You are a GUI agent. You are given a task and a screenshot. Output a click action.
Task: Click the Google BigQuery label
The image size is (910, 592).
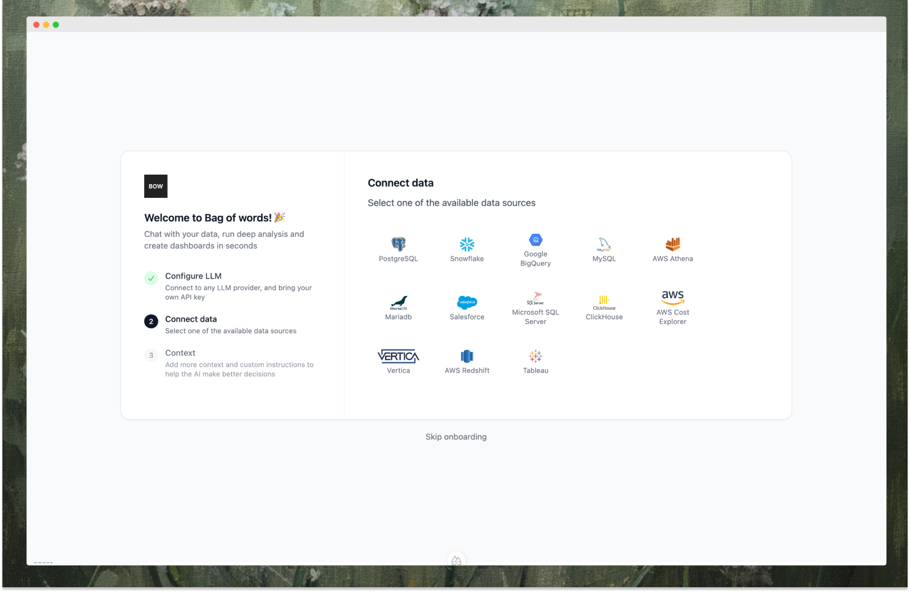click(x=536, y=259)
